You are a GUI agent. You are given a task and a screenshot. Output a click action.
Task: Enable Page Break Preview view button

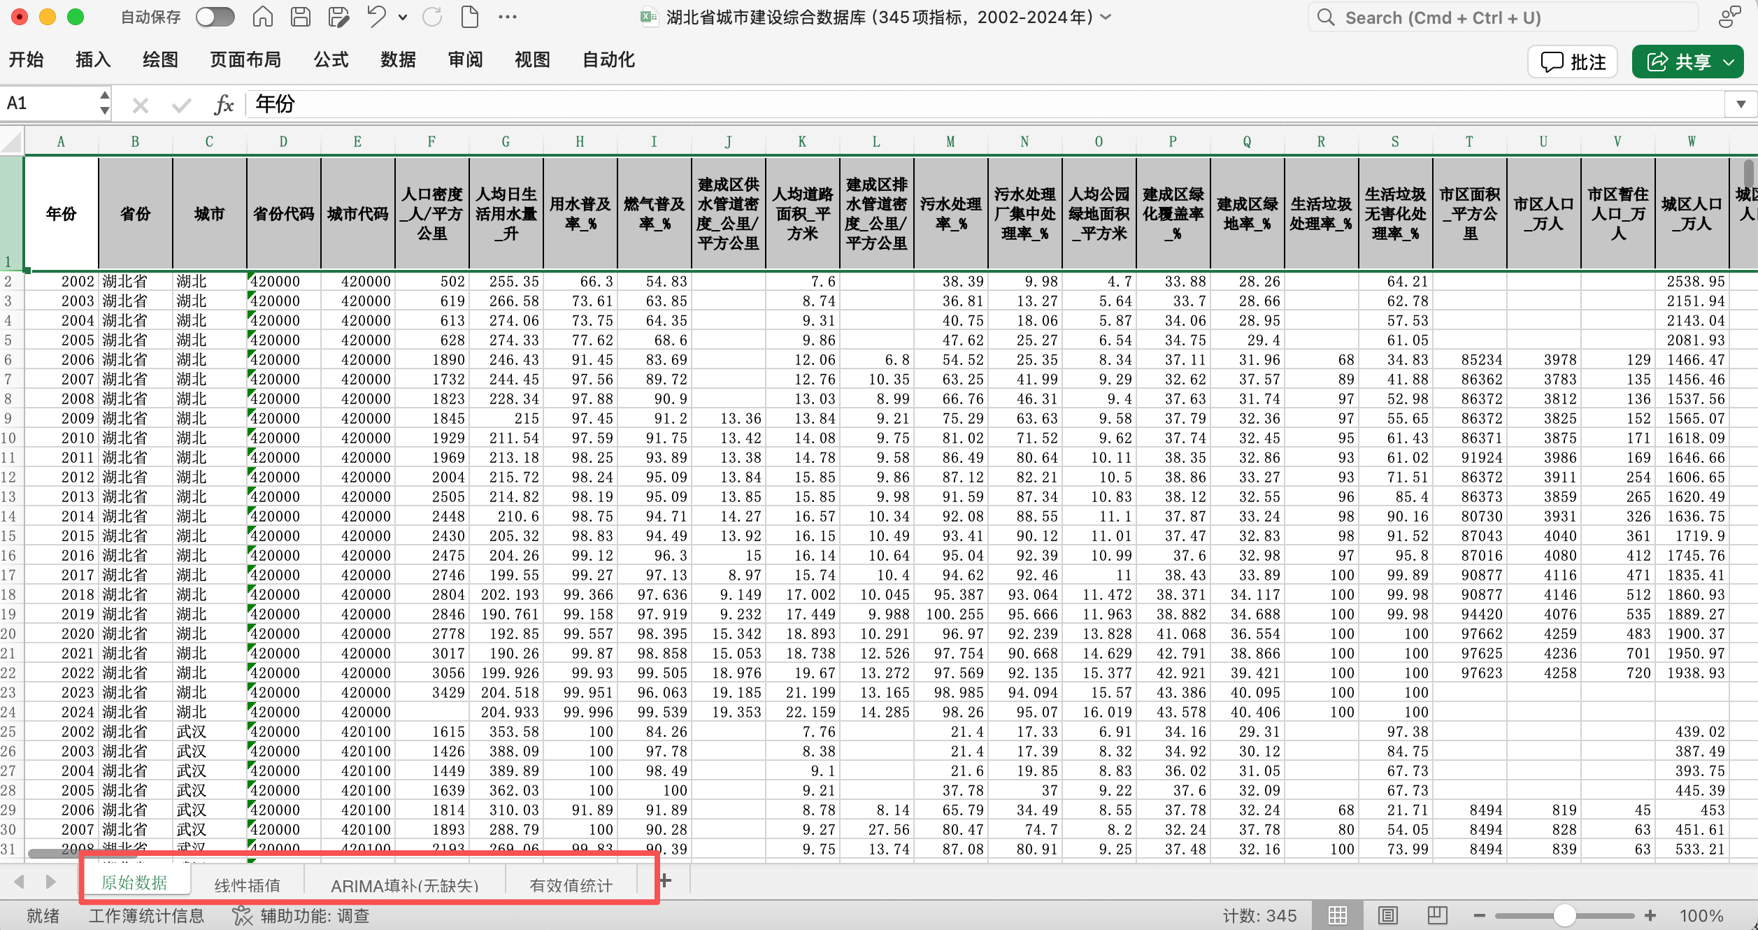[1437, 915]
